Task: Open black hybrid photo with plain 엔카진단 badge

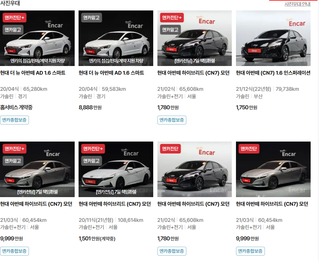Action: pyautogui.click(x=194, y=169)
